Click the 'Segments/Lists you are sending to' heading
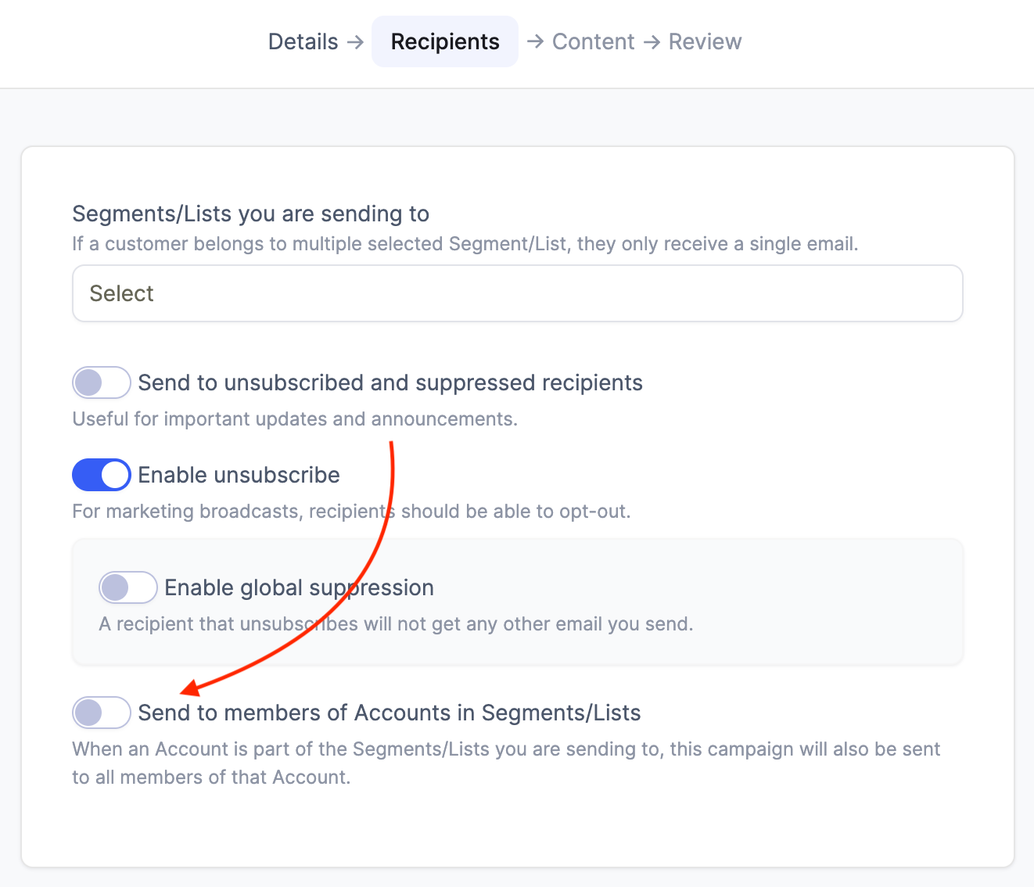Image resolution: width=1034 pixels, height=887 pixels. click(x=250, y=214)
